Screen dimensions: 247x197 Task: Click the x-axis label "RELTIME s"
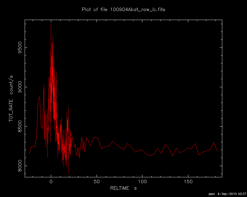(123, 188)
